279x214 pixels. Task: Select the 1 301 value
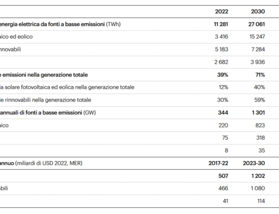coord(258,113)
